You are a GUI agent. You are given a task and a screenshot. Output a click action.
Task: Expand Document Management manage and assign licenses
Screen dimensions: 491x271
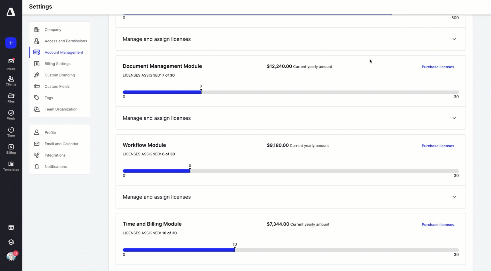454,118
